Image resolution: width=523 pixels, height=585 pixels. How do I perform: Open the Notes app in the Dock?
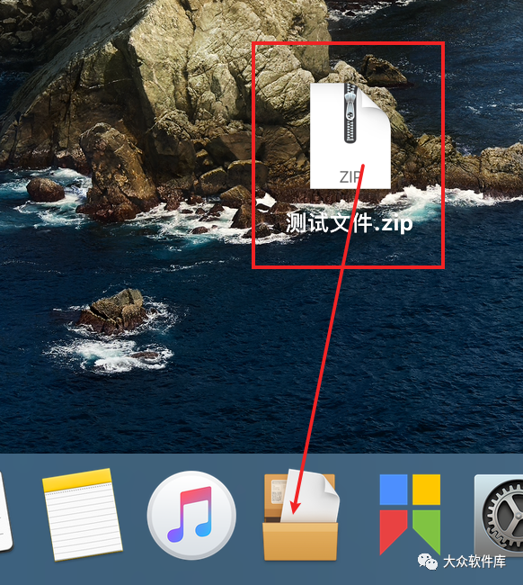click(83, 515)
